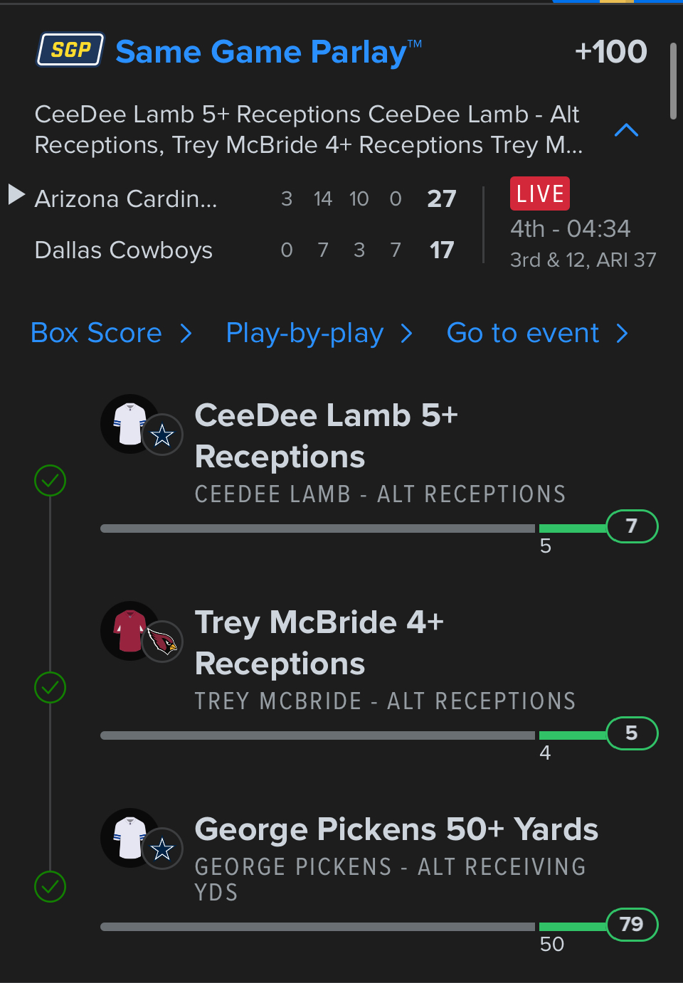Image resolution: width=683 pixels, height=983 pixels.
Task: Click green checkmark for Trey McBride leg
Action: [51, 688]
